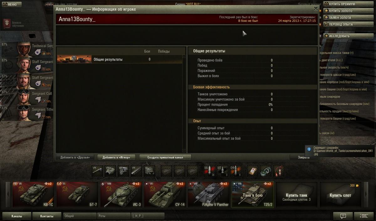Select the gun module icon
This screenshot has width=376, height=221.
pyautogui.click(x=97, y=171)
